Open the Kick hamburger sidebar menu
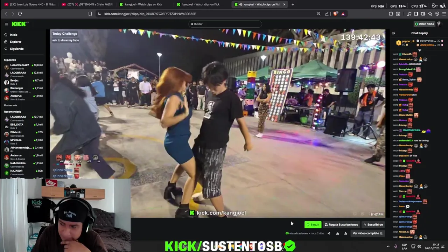448x252 pixels. 6,24
